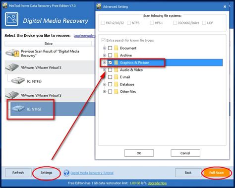The height and width of the screenshot is (188, 235).
Task: Expand the Database tree node
Action: 105,84
